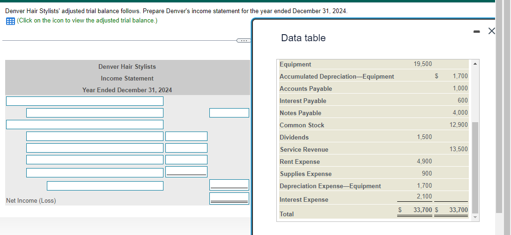This screenshot has width=511, height=235.
Task: Click the data table vertical scrollbar thumb
Action: 475,167
